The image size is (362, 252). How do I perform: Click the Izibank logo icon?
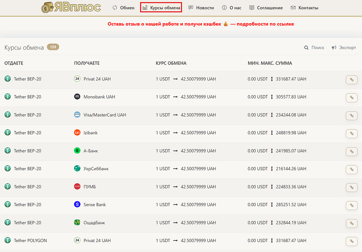(77, 133)
